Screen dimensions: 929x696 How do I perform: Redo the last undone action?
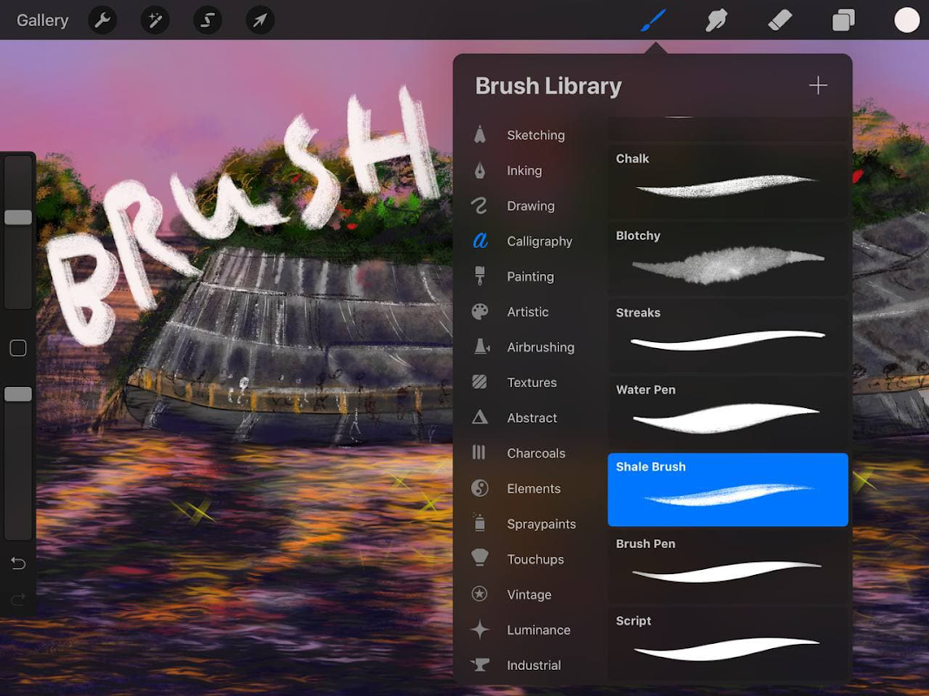(x=17, y=599)
